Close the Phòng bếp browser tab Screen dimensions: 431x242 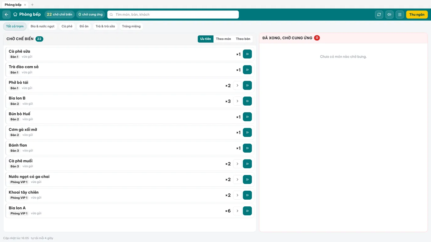click(25, 5)
